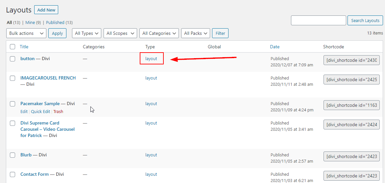The height and width of the screenshot is (183, 385).
Task: Select shortcode field in Pacemaker Sample row
Action: [351, 105]
